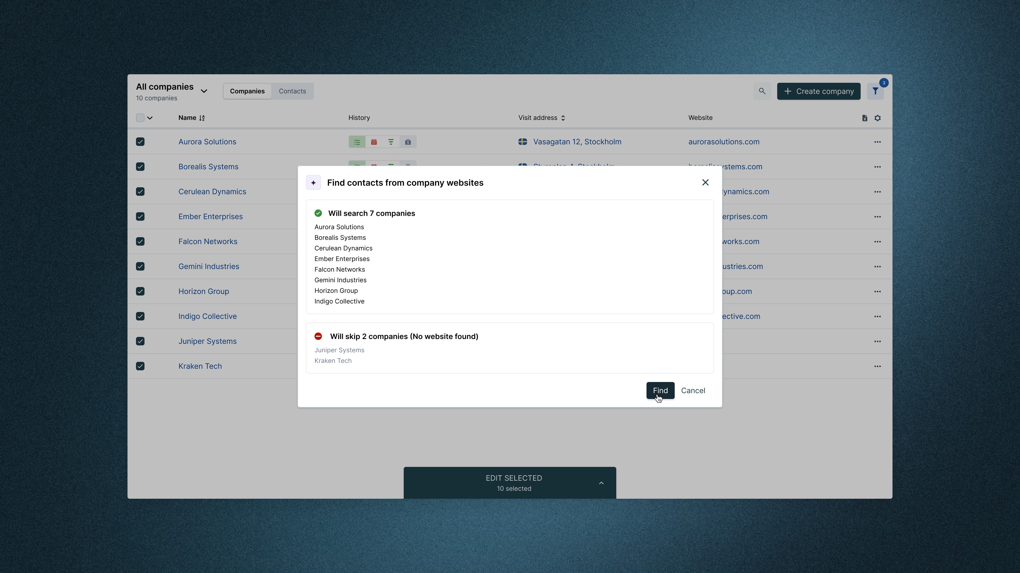Uncheck the Aurora Solutions checkbox
Image resolution: width=1020 pixels, height=573 pixels.
coord(140,142)
